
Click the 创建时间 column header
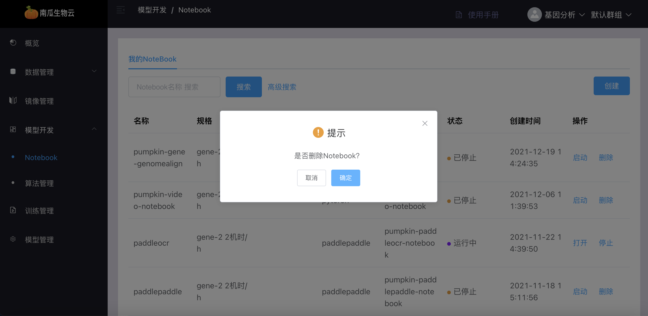525,121
